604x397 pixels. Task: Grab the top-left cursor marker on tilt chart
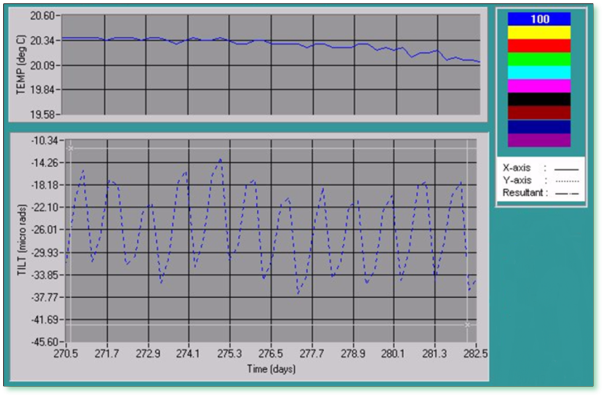point(70,148)
